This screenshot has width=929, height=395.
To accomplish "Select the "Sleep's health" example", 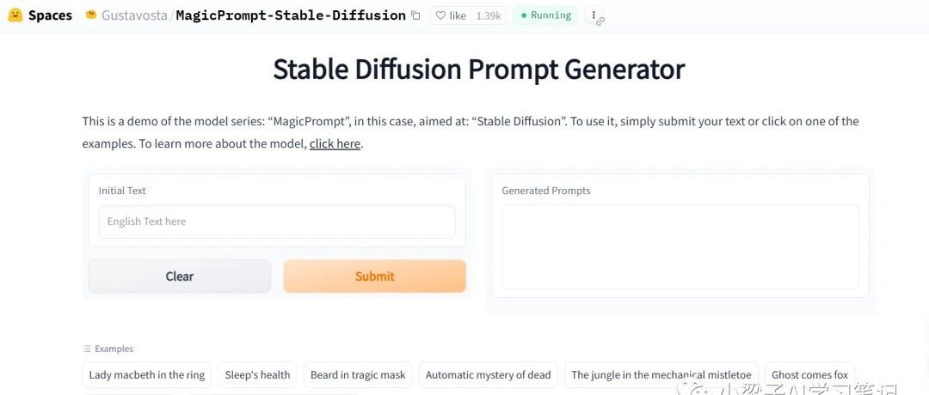I will point(257,375).
